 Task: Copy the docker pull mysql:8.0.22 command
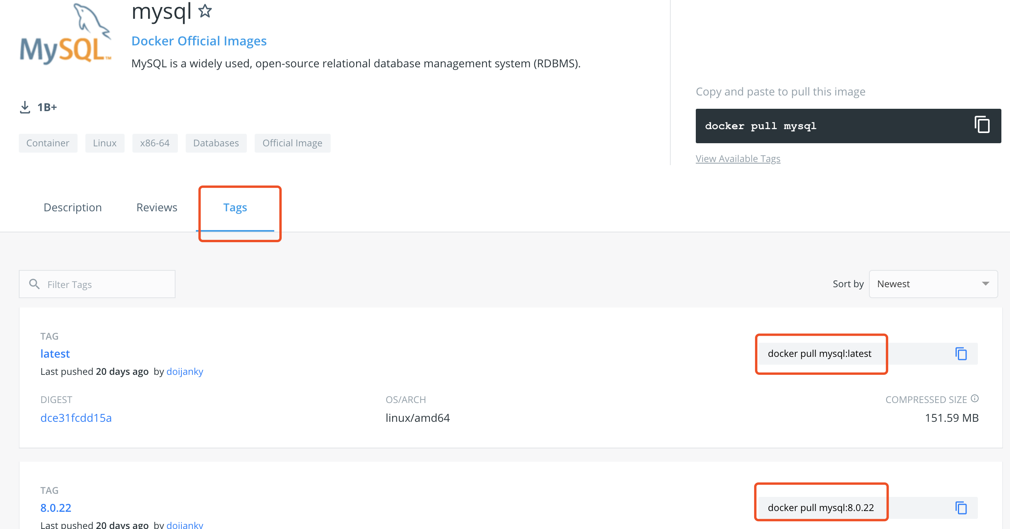coord(961,508)
